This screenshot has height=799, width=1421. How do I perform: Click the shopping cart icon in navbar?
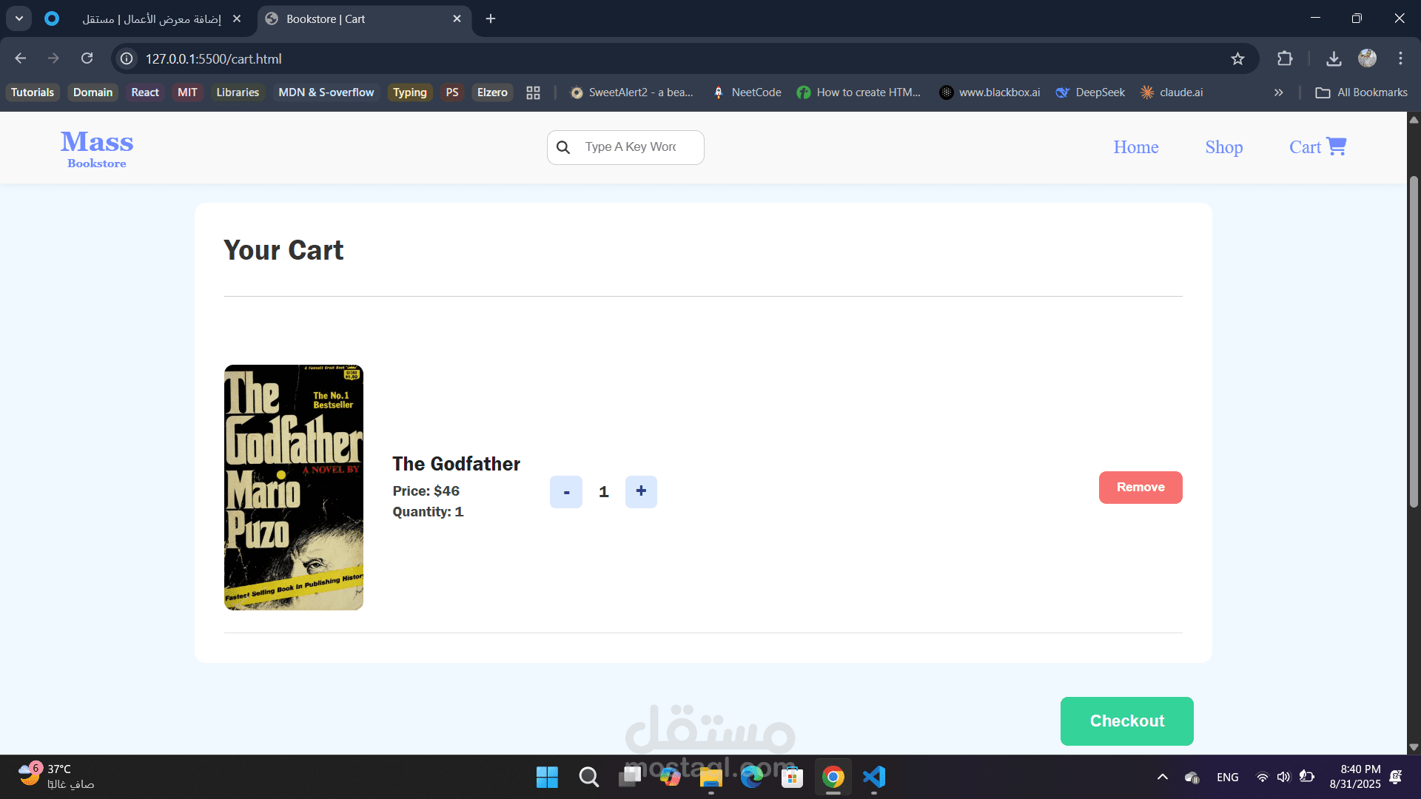tap(1336, 146)
